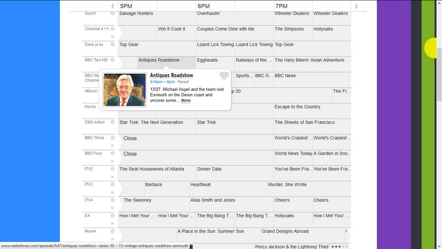This screenshot has height=249, width=442.
Task: Expand arrow under E4
Action: coord(113,224)
